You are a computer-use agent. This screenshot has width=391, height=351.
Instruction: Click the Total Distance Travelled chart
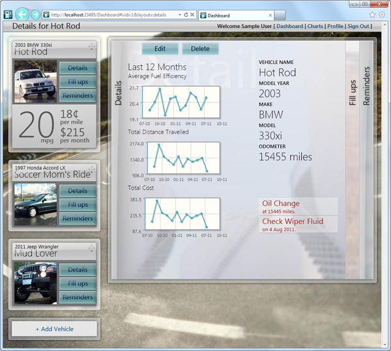tap(184, 158)
